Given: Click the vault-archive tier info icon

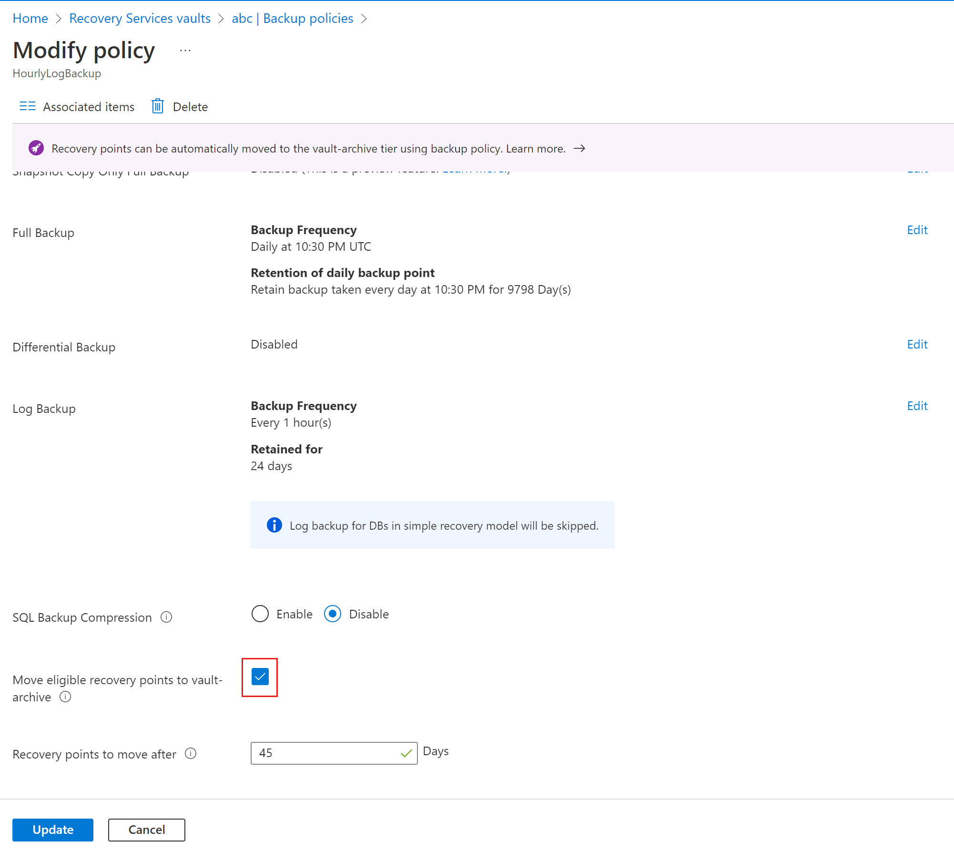Looking at the screenshot, I should coord(66,697).
